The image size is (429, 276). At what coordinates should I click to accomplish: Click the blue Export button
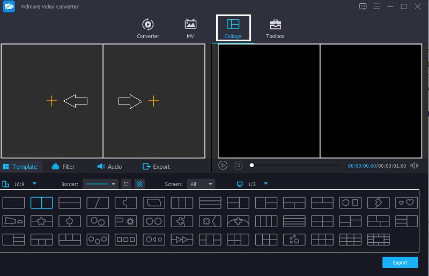pos(400,263)
